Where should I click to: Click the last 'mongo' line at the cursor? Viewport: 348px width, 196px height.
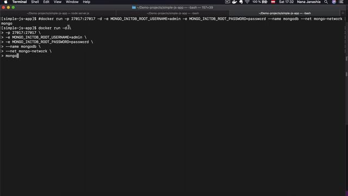point(10,56)
